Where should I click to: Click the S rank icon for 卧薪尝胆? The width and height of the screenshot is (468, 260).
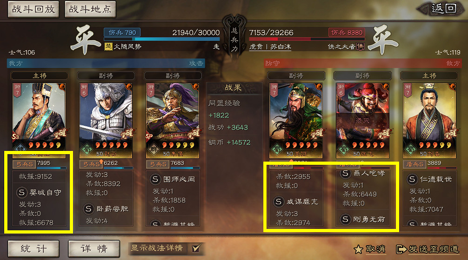[88, 209]
